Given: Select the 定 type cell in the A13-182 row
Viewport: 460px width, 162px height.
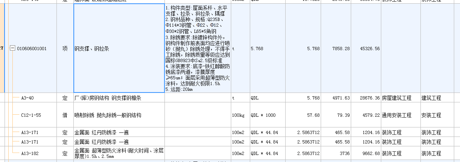Looking at the screenshot, I should point(65,153).
